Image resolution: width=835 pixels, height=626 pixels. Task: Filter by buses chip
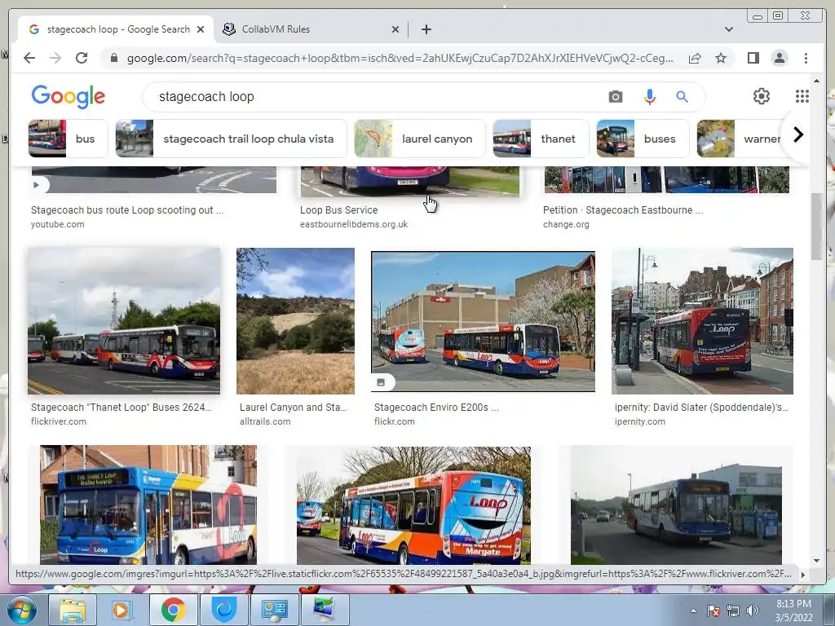(x=643, y=139)
